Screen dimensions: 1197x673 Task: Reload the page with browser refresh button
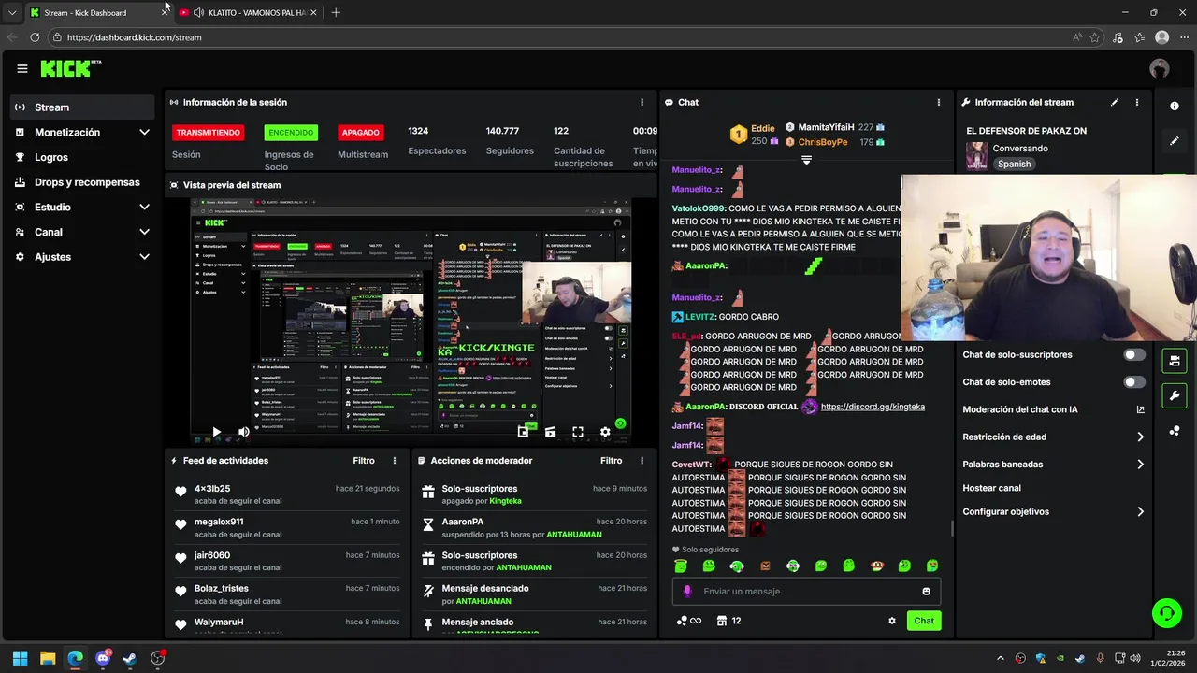tap(35, 37)
